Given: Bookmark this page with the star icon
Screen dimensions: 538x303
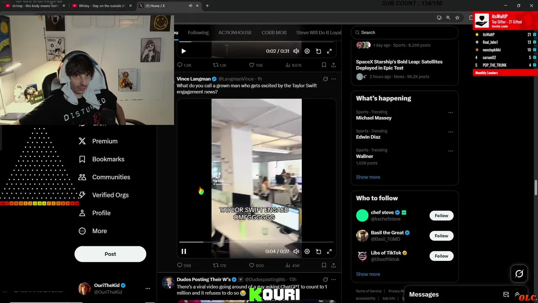Looking at the screenshot, I should point(457,18).
